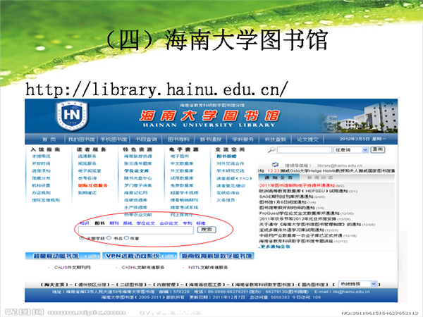Click the VPN远程访问系统 banner button
The image size is (423, 317).
point(140,256)
